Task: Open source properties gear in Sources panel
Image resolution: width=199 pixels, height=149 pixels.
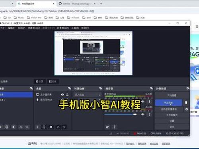Action: (51, 127)
